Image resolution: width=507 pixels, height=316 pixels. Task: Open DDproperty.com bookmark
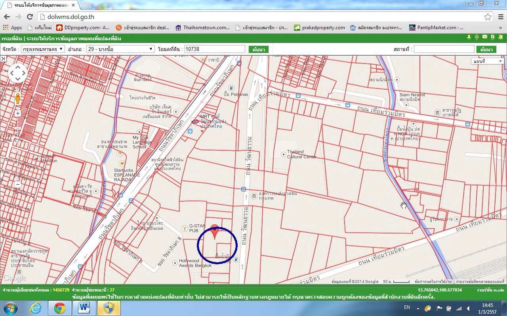(x=83, y=28)
